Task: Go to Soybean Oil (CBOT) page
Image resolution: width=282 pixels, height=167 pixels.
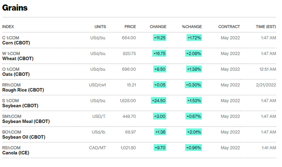Action: coord(24,137)
